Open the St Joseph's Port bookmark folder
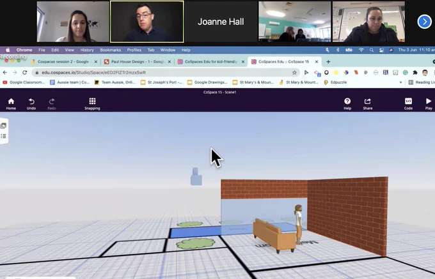The width and height of the screenshot is (435, 279). 161,82
